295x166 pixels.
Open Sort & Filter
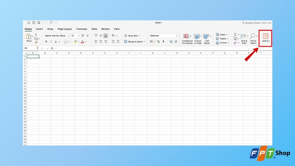tap(244, 39)
